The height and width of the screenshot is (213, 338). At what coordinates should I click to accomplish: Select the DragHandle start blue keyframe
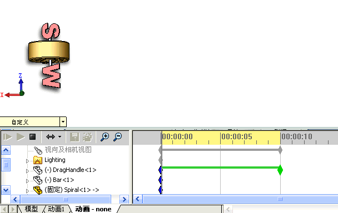pos(160,170)
